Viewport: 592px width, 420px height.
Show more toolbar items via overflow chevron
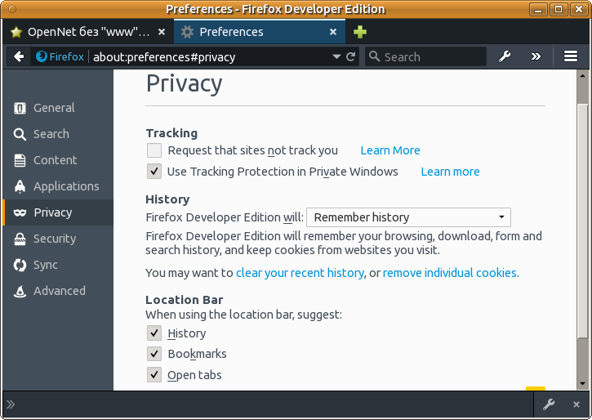click(x=536, y=56)
